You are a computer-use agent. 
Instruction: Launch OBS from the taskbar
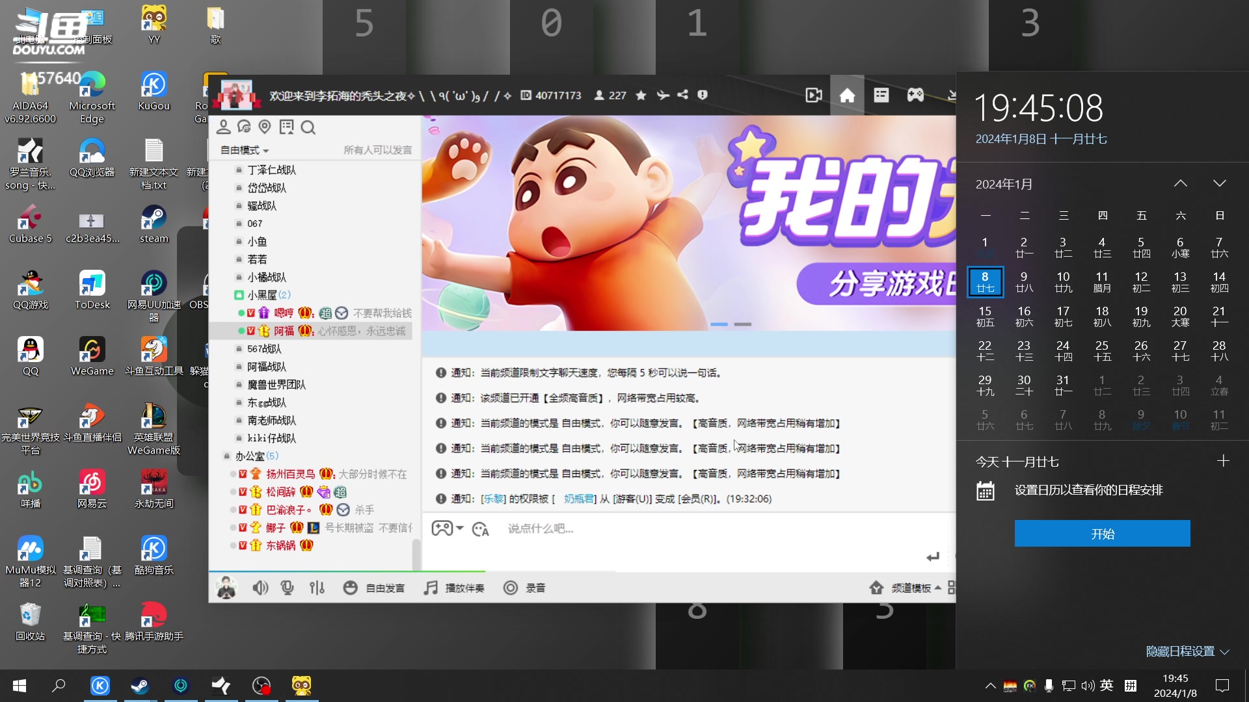(261, 685)
